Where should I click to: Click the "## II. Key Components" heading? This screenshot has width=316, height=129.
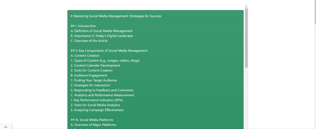(109, 51)
